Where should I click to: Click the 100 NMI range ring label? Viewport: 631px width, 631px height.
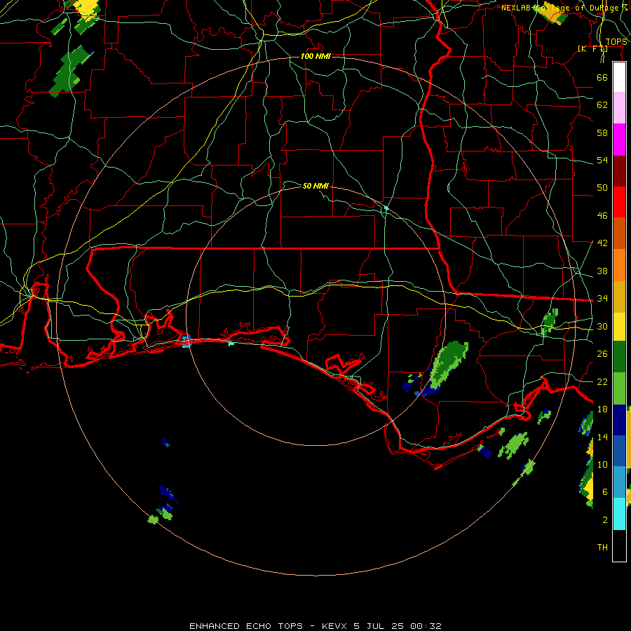pyautogui.click(x=315, y=56)
